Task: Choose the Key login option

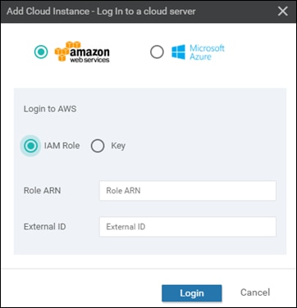Action: click(x=98, y=146)
